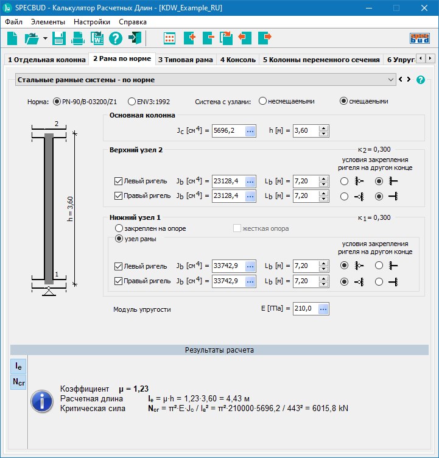Select the несмещаемыми nodes option
Viewport: 439px width, 458px height.
point(263,101)
